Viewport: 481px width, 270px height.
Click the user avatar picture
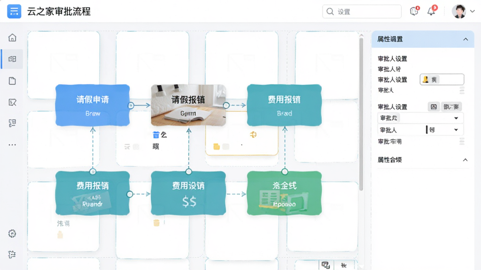click(x=459, y=11)
